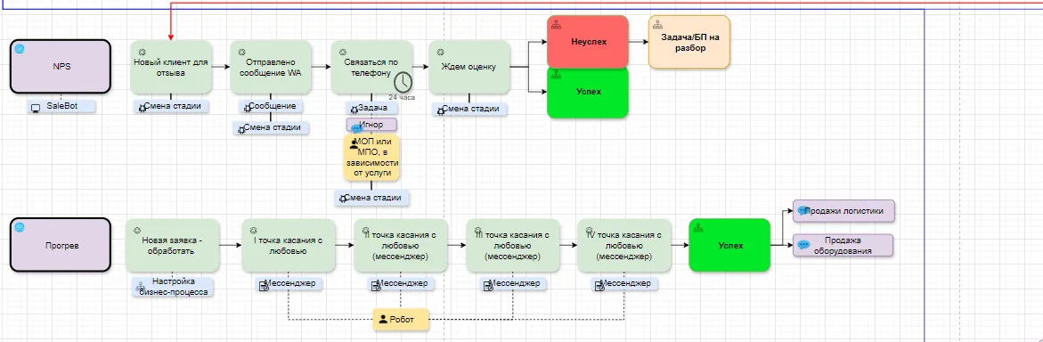This screenshot has height=342, width=1043.
Task: Click the chat bubble icon on Продажа оборудования
Action: point(803,245)
